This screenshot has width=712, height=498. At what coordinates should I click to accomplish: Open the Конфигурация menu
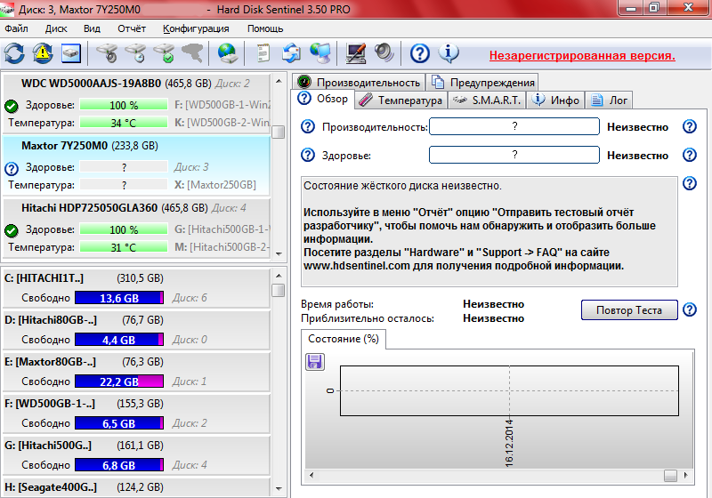pos(196,28)
